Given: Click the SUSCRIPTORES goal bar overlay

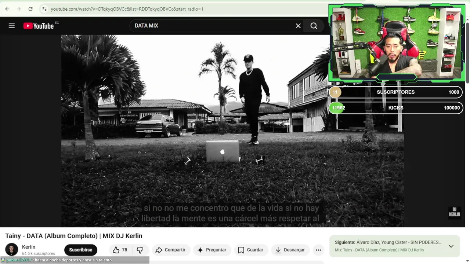Looking at the screenshot, I should tap(396, 92).
